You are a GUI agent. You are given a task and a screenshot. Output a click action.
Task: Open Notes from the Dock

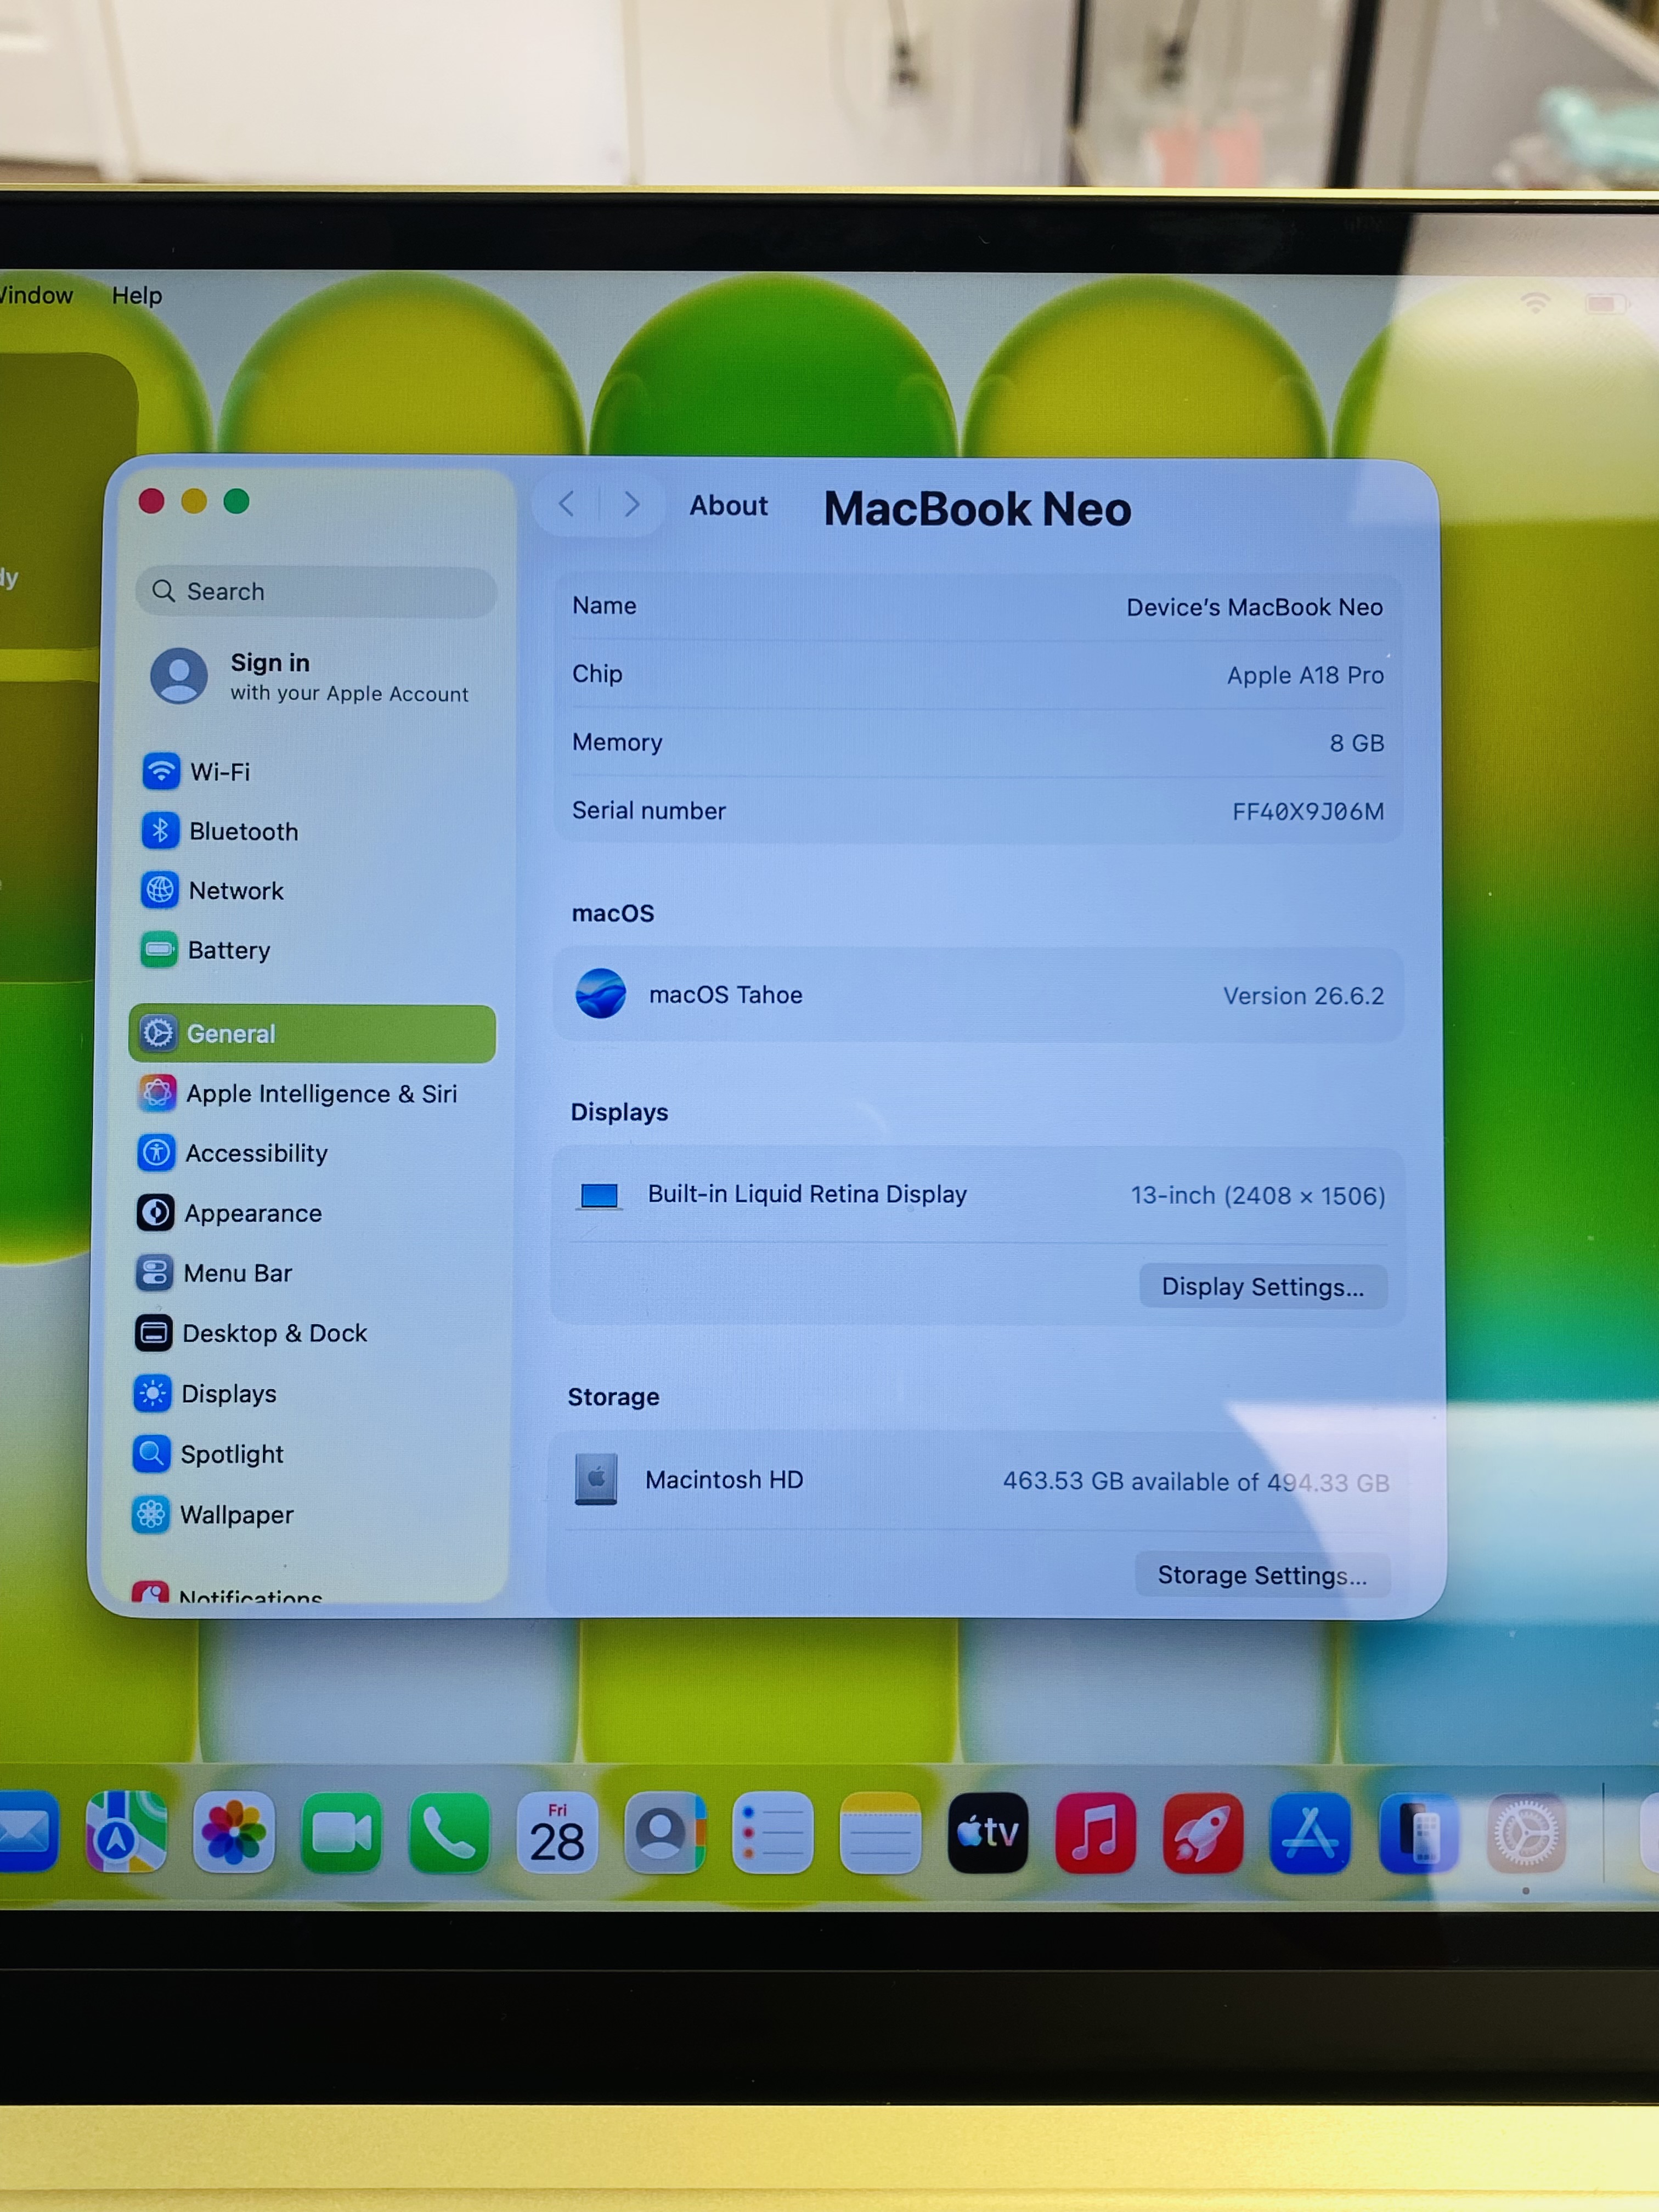click(880, 1832)
